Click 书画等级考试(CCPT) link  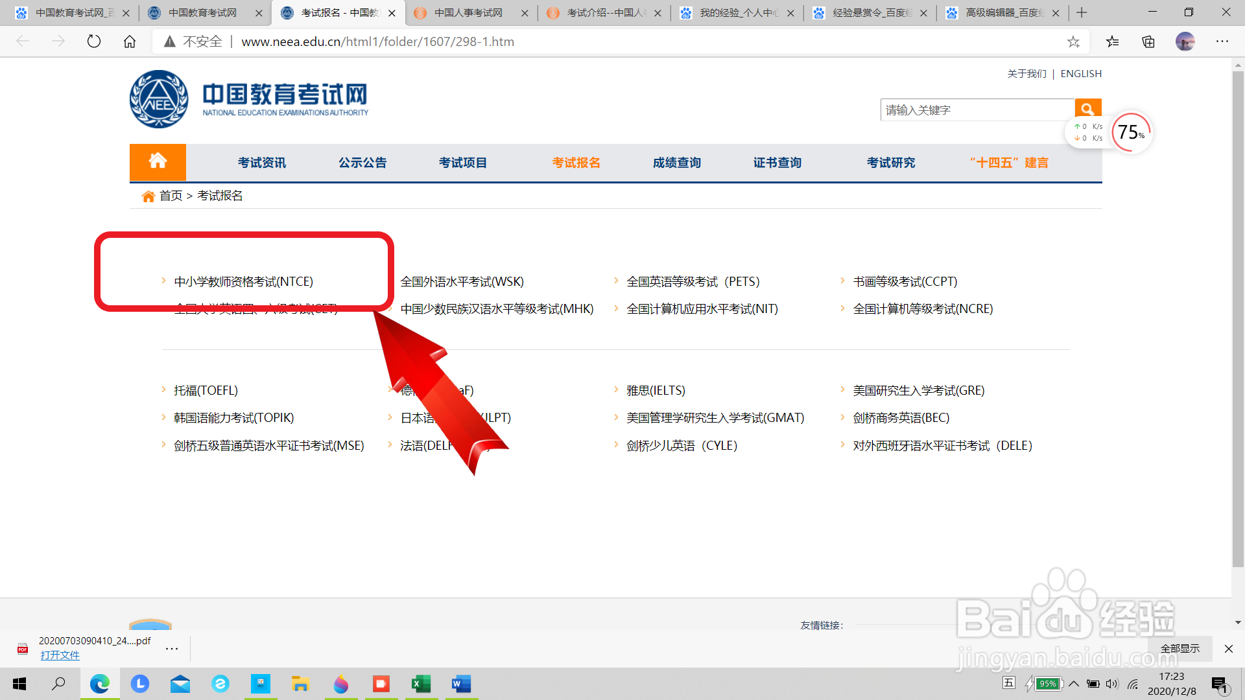pos(905,281)
